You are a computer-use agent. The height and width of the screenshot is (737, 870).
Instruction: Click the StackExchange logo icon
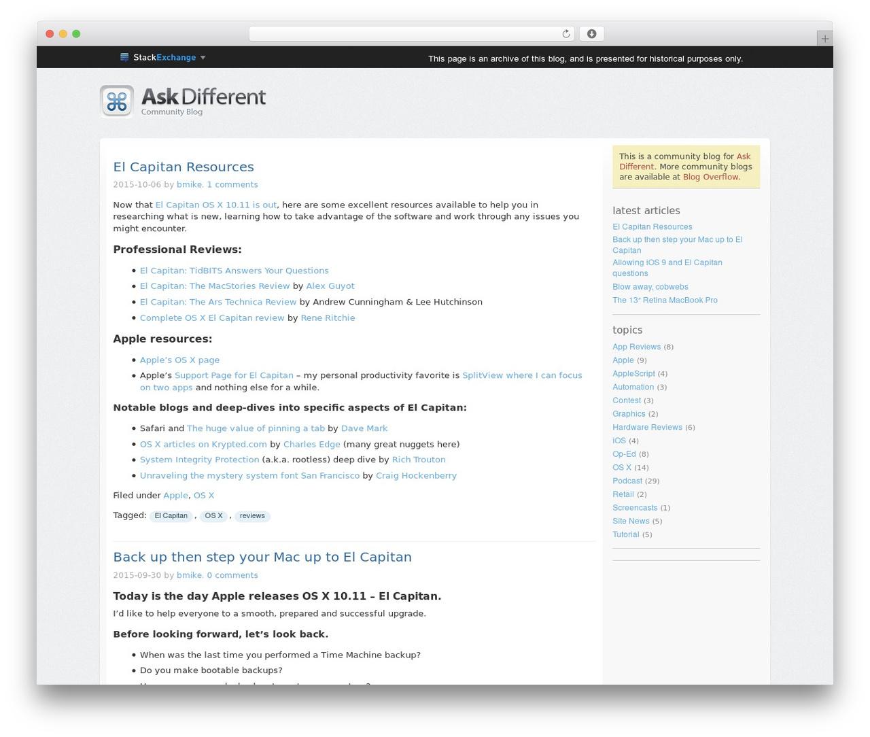point(124,58)
